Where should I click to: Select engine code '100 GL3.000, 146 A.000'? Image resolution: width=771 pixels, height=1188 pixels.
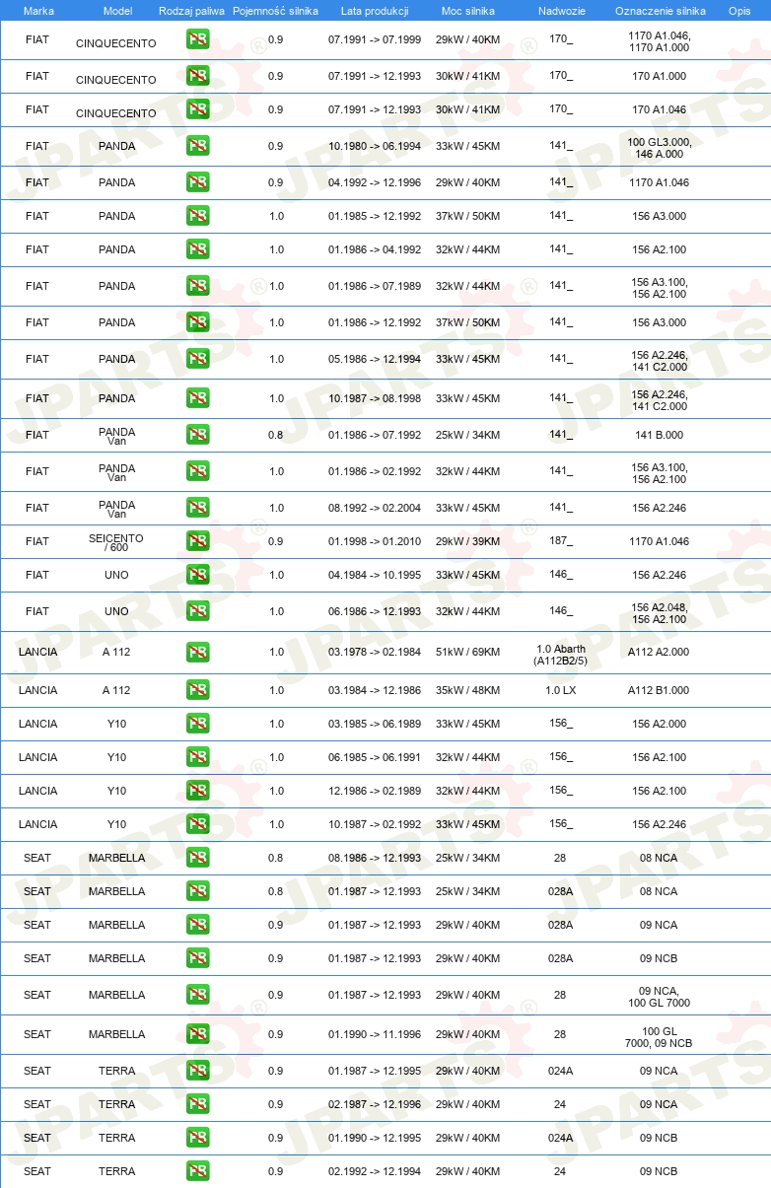(x=660, y=148)
